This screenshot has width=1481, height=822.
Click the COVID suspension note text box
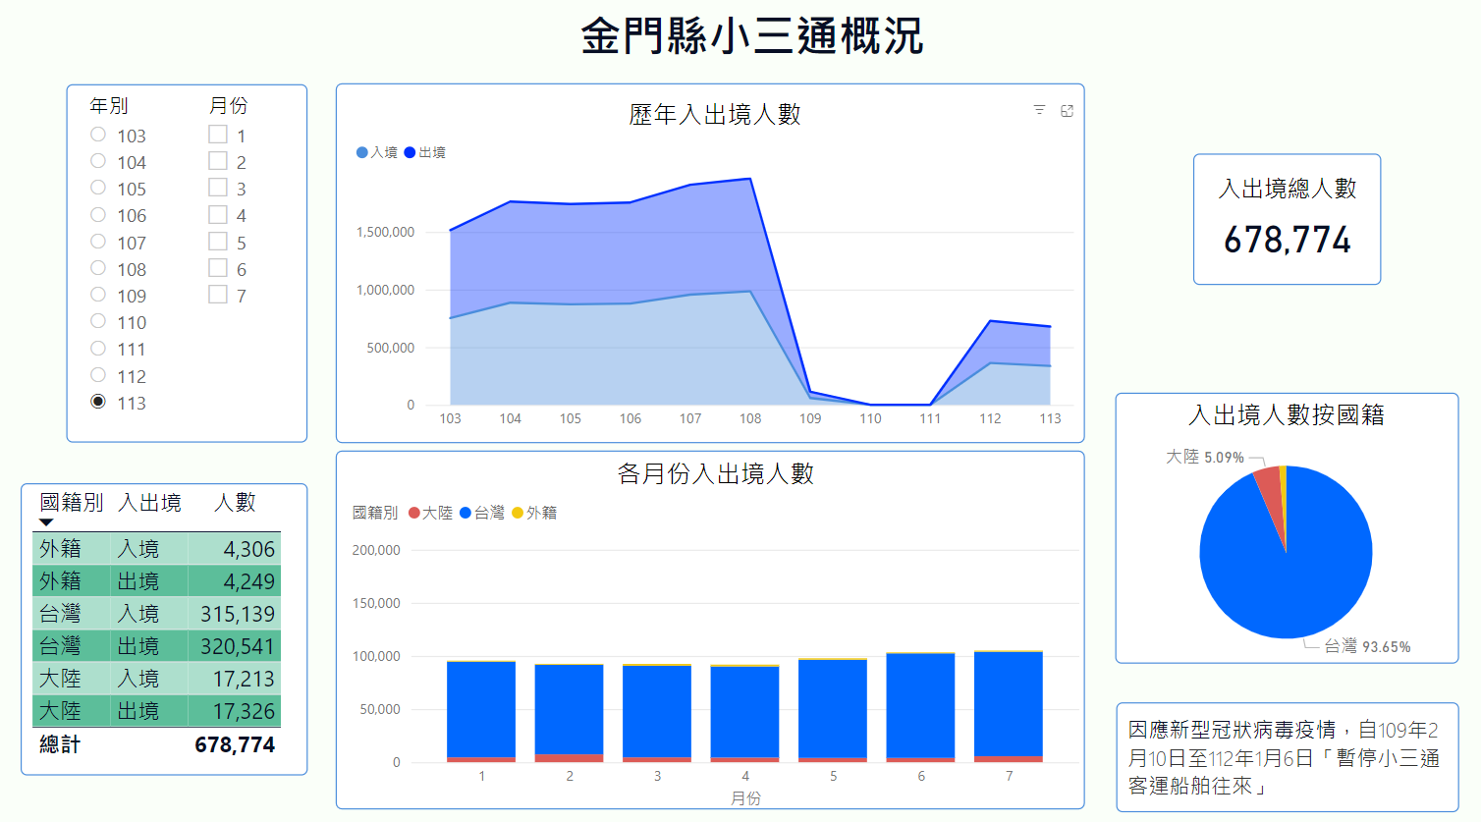(1287, 757)
